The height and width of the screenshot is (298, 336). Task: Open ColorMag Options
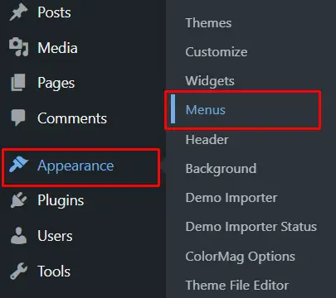(x=241, y=257)
